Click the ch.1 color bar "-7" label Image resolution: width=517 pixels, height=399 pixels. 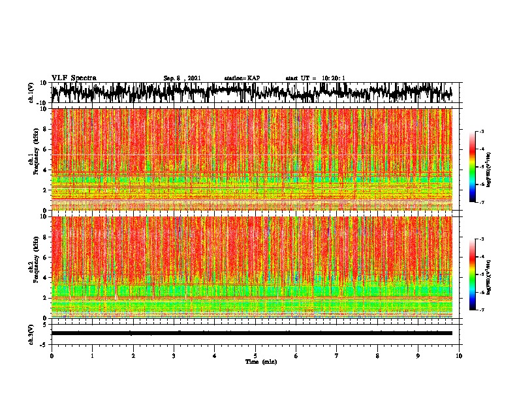(481, 202)
